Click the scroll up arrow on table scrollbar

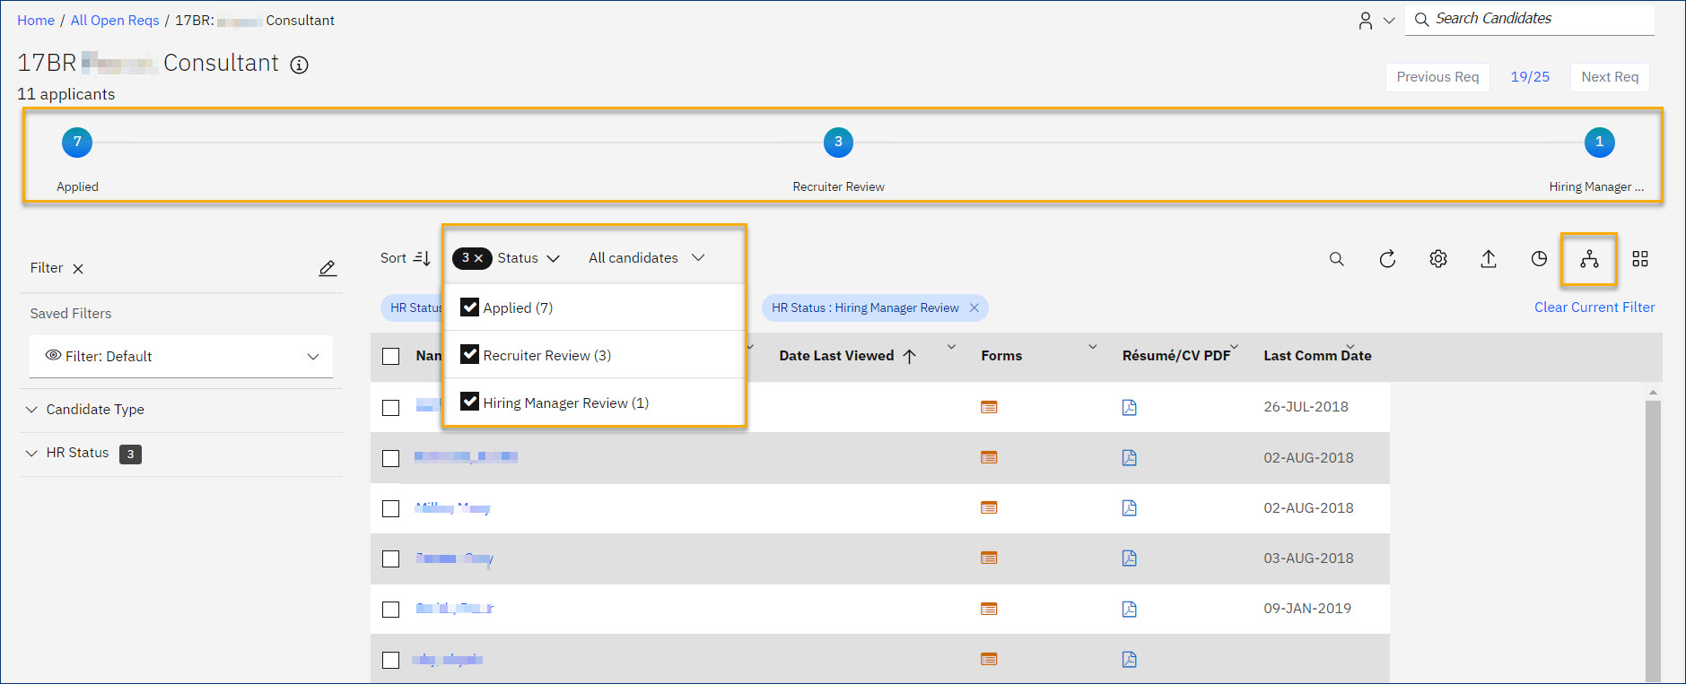click(1653, 393)
